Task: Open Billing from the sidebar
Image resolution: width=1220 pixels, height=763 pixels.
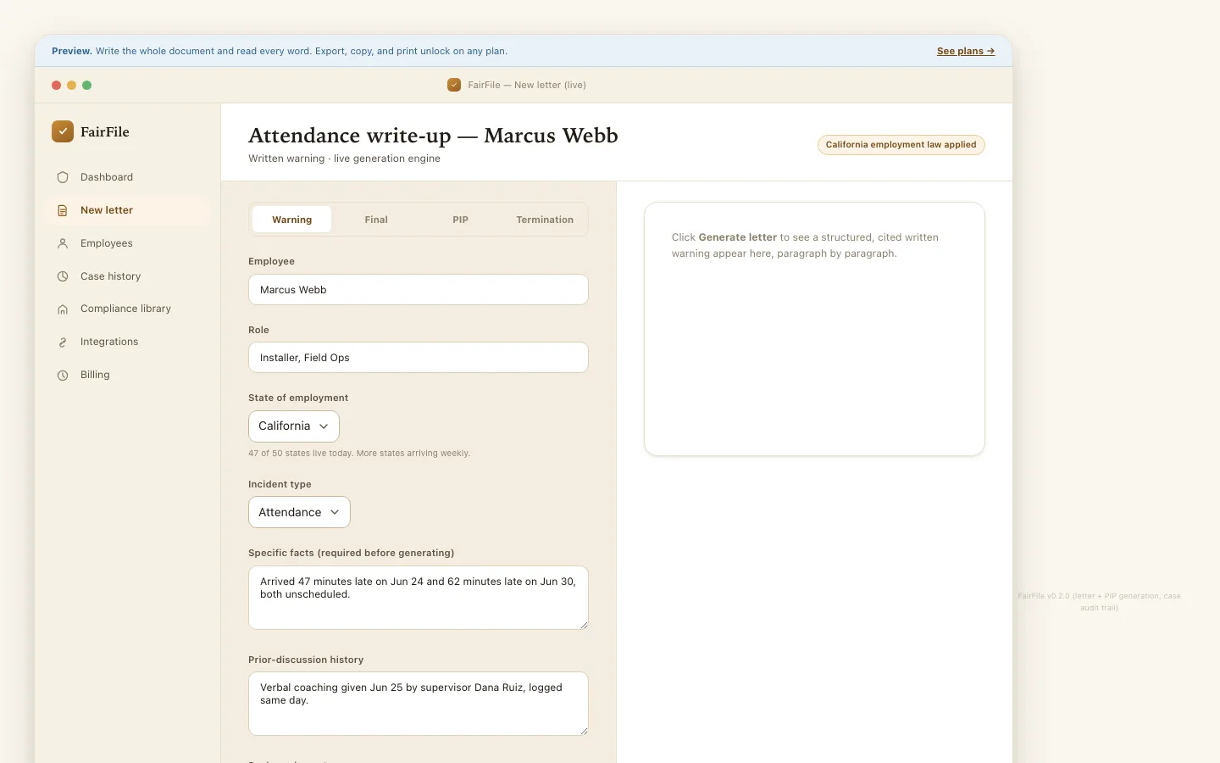Action: (128, 375)
